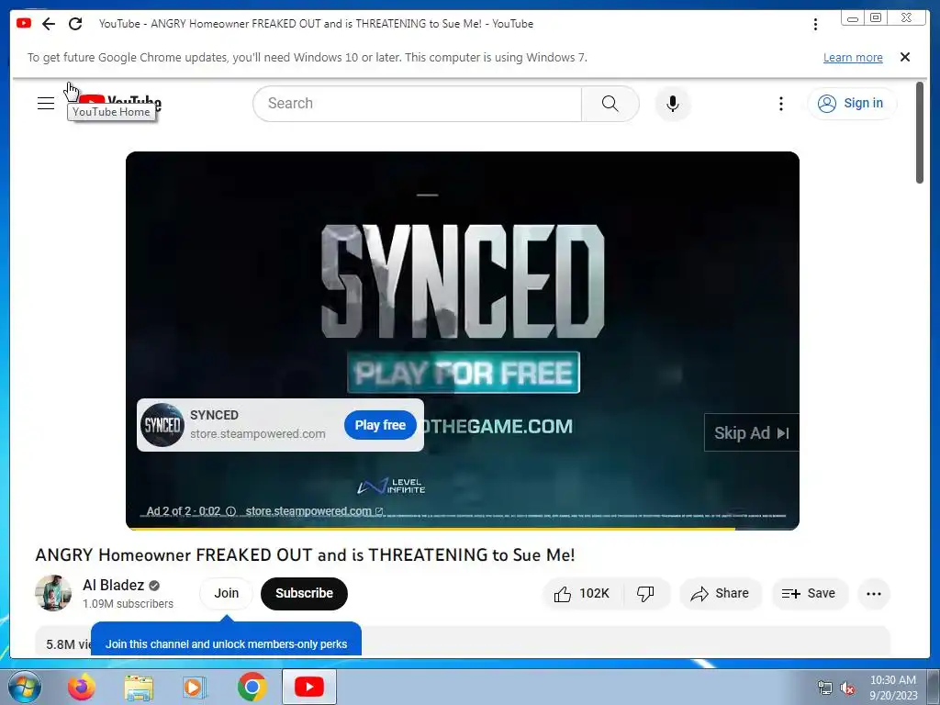Click the YouTube app taskbar button
Screen dimensions: 940x705
click(x=308, y=687)
